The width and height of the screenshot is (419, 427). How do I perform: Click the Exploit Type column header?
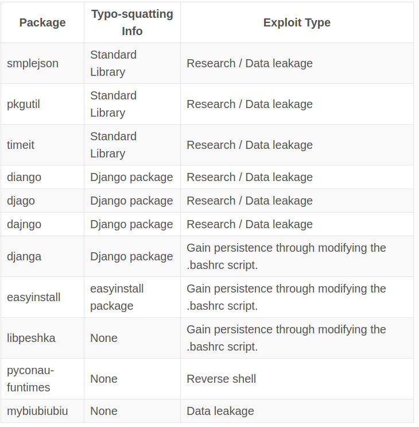(x=297, y=22)
